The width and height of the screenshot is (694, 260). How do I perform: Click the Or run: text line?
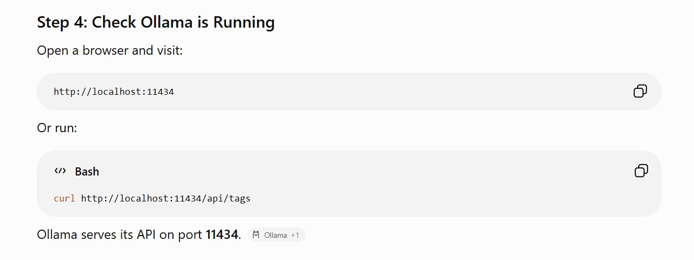(x=57, y=128)
